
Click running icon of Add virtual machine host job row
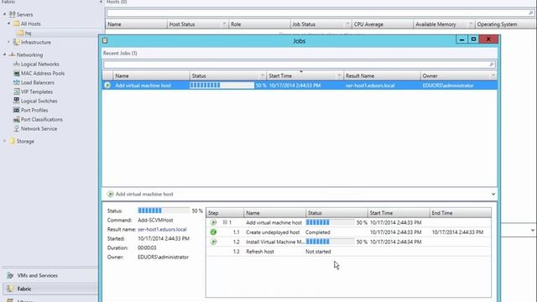107,86
